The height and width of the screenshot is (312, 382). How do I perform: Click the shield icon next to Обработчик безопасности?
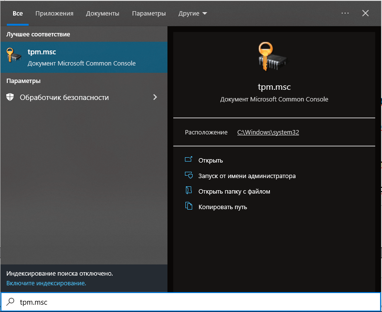coord(10,97)
